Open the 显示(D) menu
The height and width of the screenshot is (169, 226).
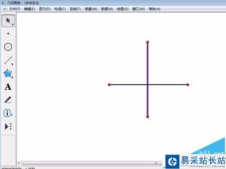[45, 9]
